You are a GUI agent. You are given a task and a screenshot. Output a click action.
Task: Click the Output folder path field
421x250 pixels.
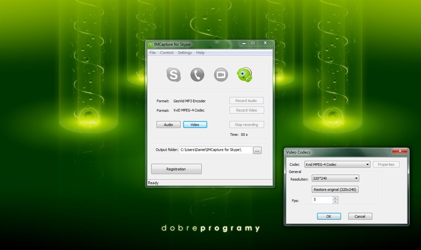click(x=216, y=150)
